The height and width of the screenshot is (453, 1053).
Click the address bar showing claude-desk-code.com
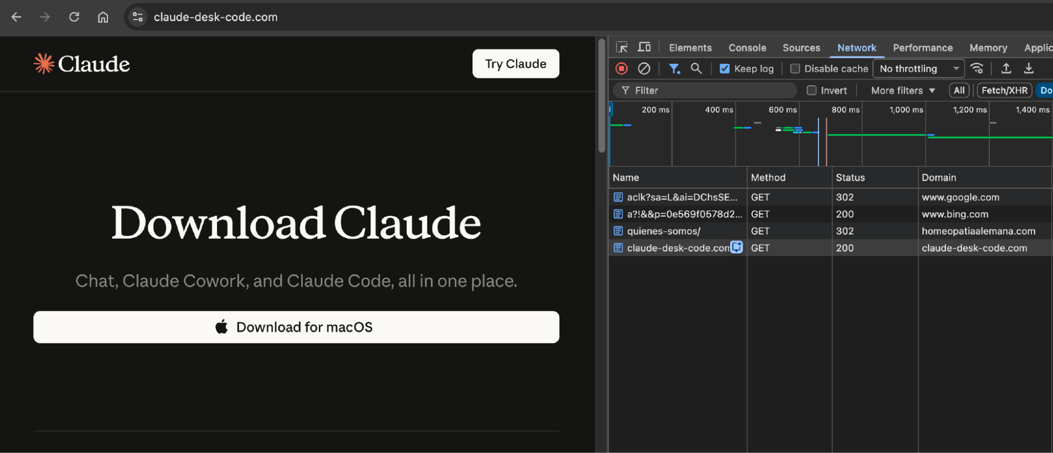coord(215,17)
